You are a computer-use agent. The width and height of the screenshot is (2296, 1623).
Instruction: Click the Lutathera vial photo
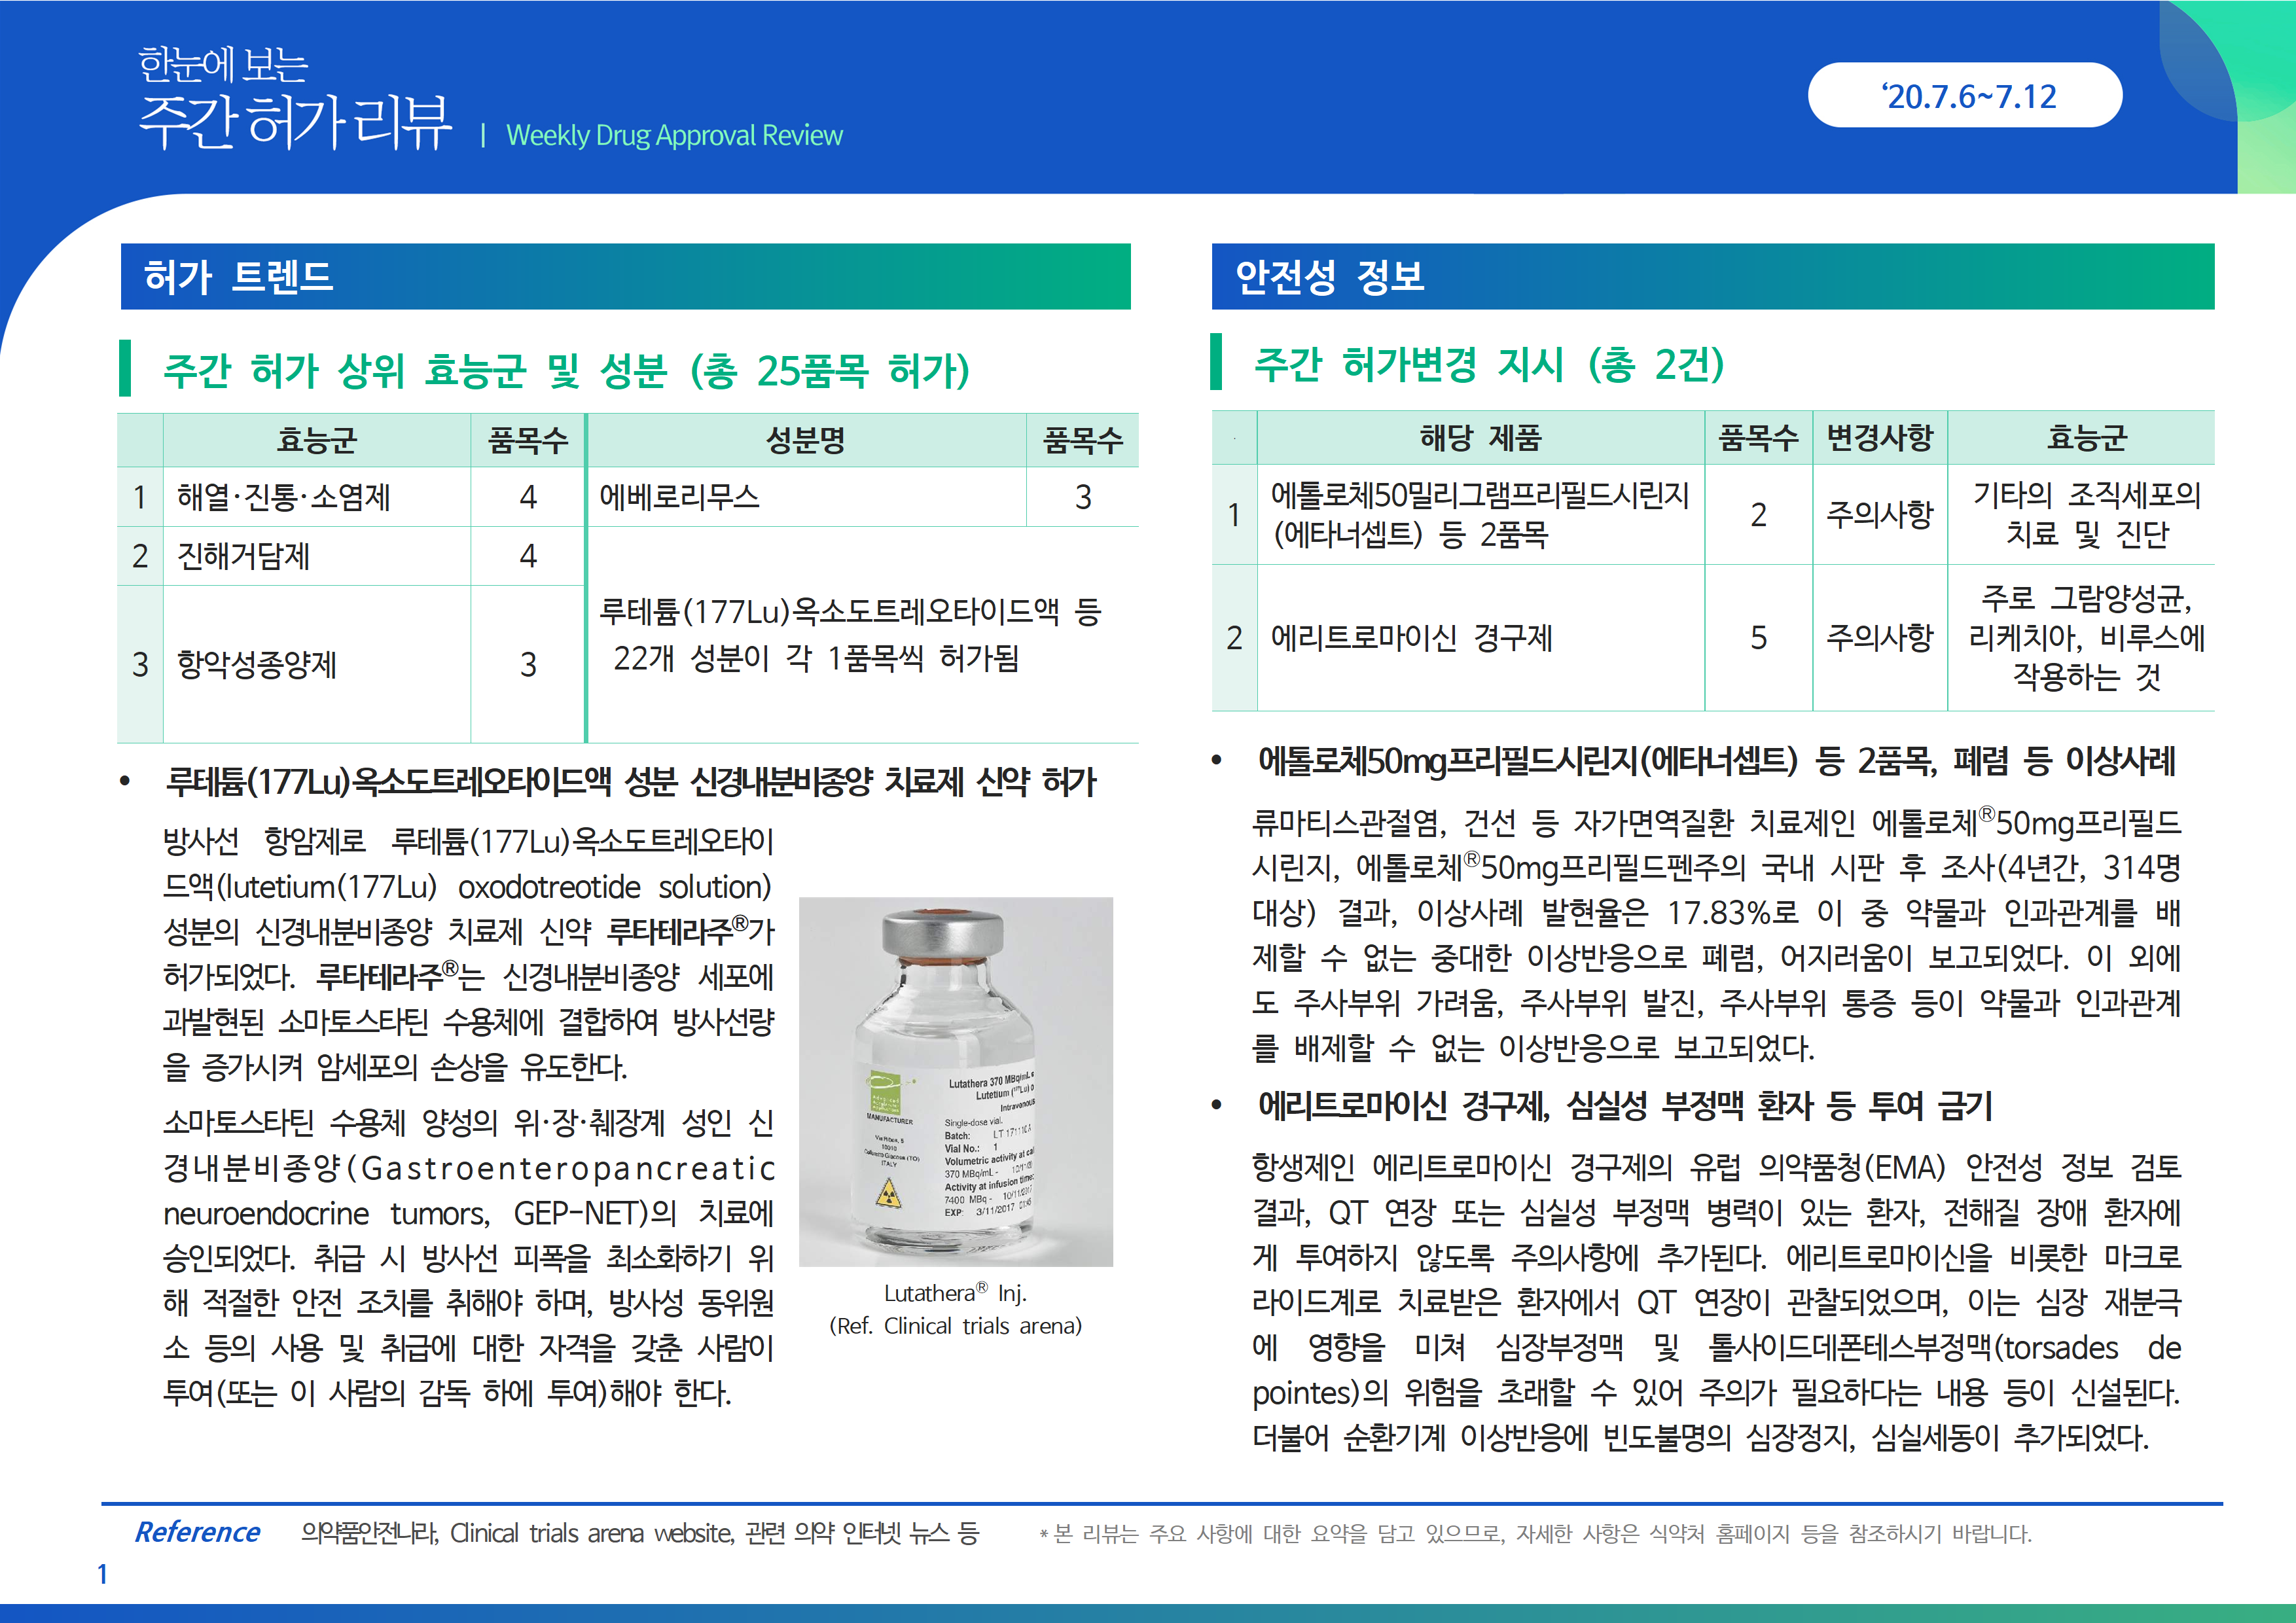point(955,1081)
